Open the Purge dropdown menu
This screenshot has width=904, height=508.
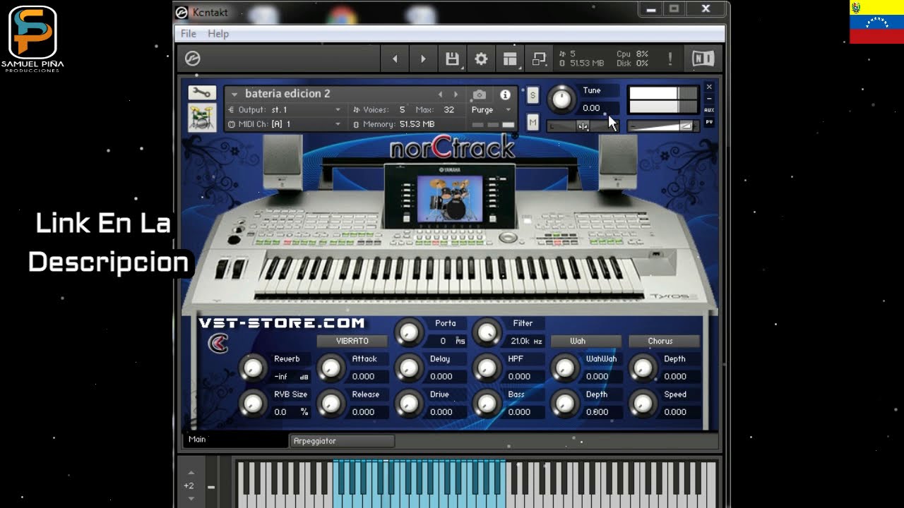[x=492, y=110]
